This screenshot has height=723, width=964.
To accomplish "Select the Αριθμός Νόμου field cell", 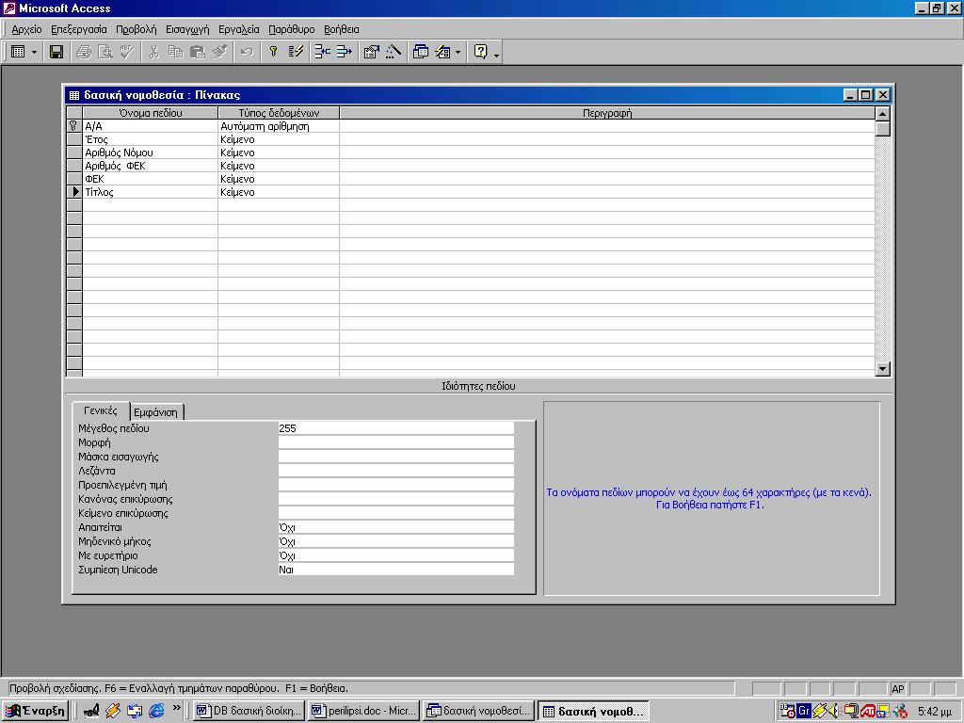I will 150,153.
